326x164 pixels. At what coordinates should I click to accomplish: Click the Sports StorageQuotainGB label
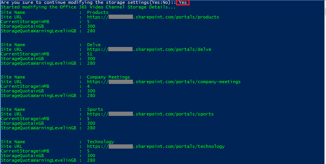[22, 123]
